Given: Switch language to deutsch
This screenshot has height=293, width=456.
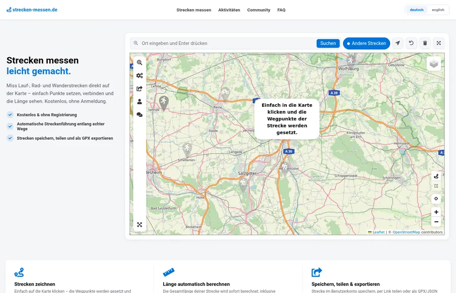Looking at the screenshot, I should pyautogui.click(x=416, y=10).
